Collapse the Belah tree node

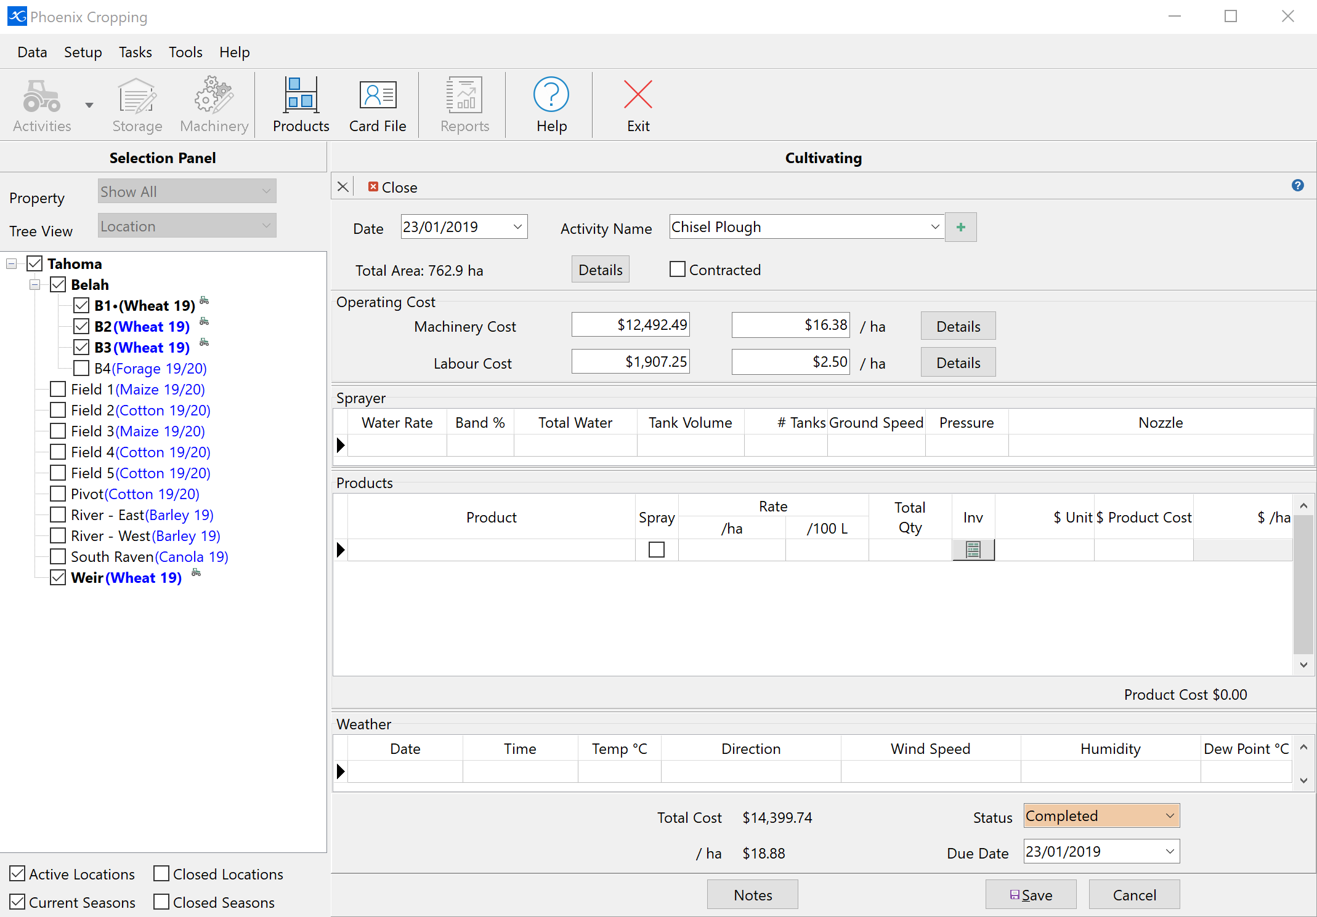[x=34, y=285]
